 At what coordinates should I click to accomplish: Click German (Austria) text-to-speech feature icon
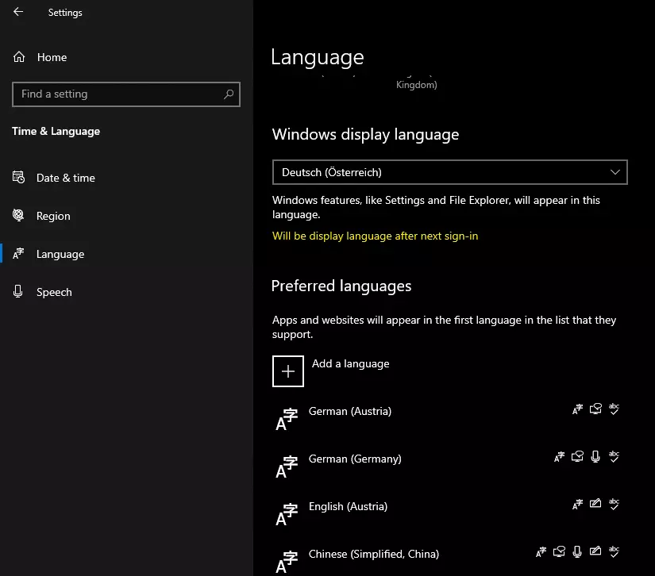click(595, 409)
